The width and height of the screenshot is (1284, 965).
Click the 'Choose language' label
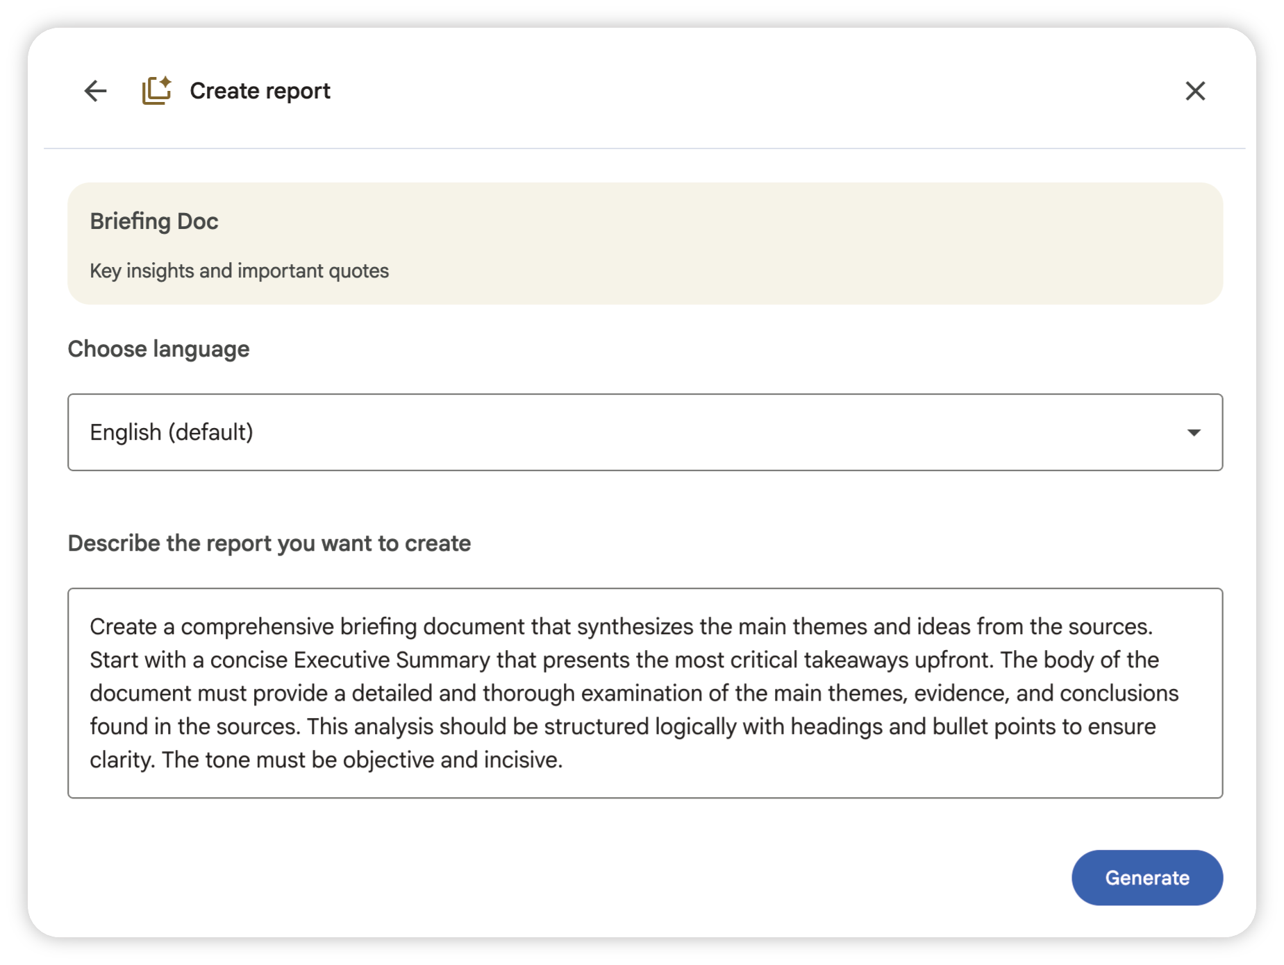(x=158, y=349)
